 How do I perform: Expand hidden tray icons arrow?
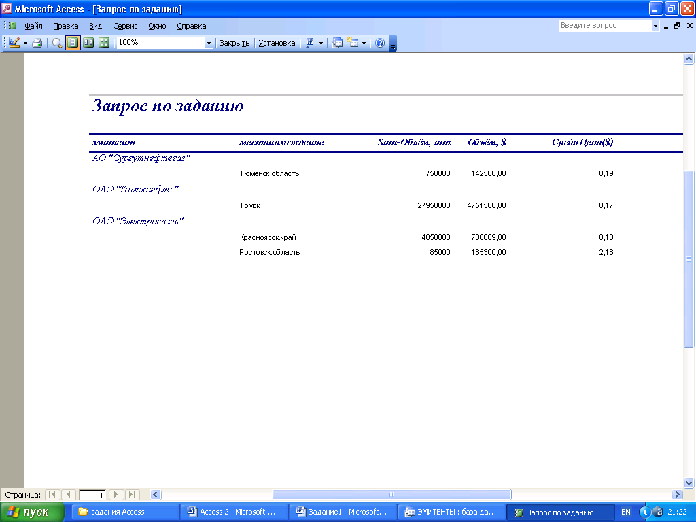(x=645, y=512)
